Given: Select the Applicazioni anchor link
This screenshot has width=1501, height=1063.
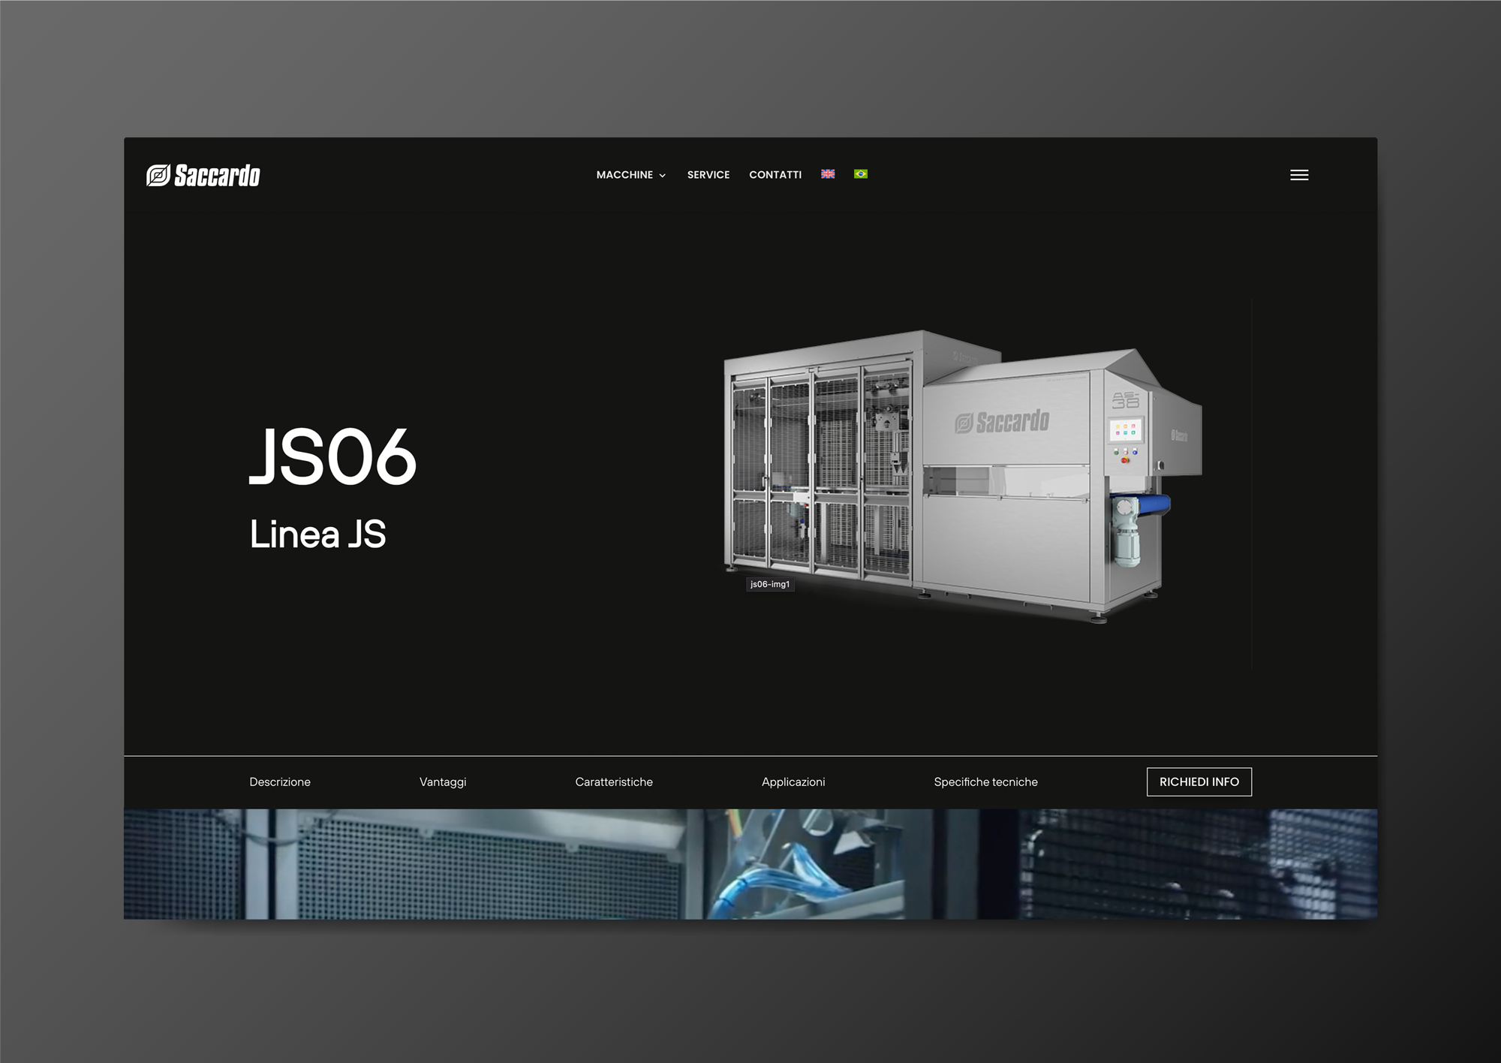Looking at the screenshot, I should pyautogui.click(x=793, y=781).
